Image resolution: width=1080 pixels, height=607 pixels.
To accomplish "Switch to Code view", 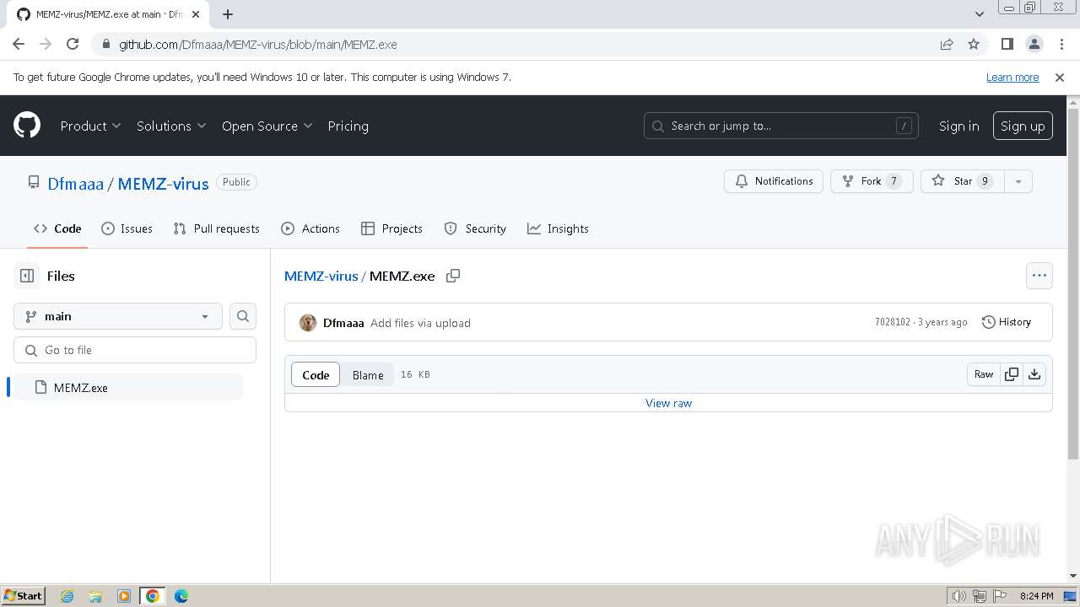I will pos(316,374).
